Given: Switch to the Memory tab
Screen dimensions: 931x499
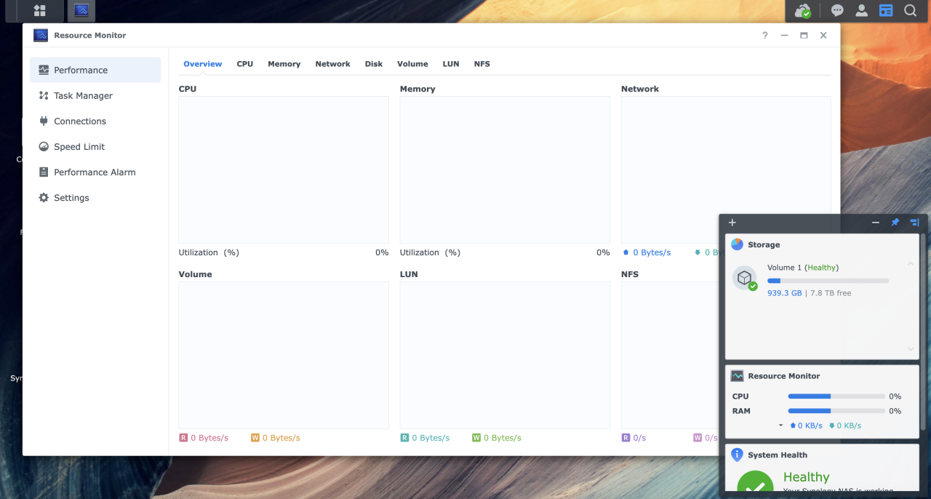Looking at the screenshot, I should pyautogui.click(x=284, y=64).
